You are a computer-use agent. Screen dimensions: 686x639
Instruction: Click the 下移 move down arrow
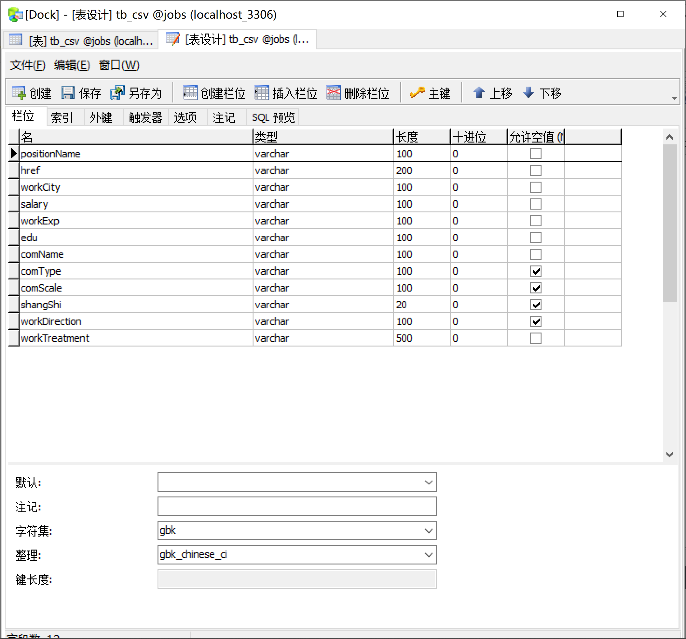click(x=528, y=93)
